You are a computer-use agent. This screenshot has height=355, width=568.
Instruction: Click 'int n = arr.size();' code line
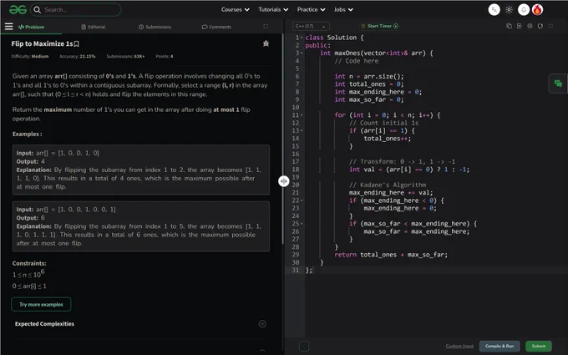click(368, 77)
